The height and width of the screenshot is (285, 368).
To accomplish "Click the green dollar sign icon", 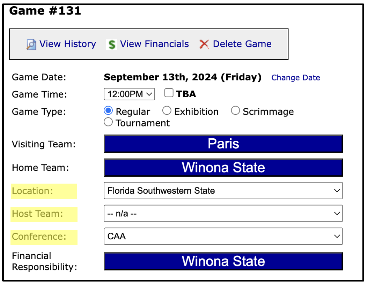I will (112, 45).
